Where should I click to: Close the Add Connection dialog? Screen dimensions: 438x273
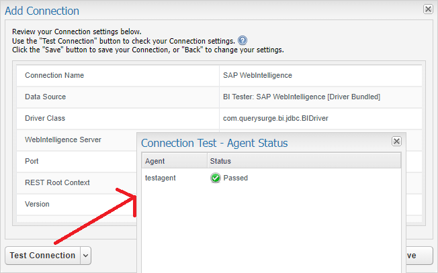[428, 9]
